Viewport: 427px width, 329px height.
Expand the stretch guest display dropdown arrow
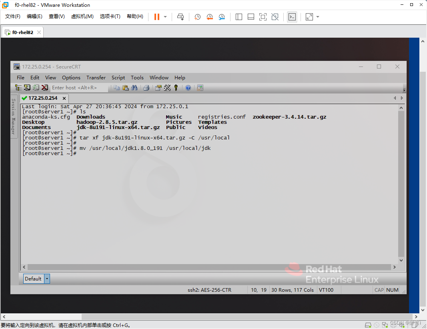click(x=317, y=17)
